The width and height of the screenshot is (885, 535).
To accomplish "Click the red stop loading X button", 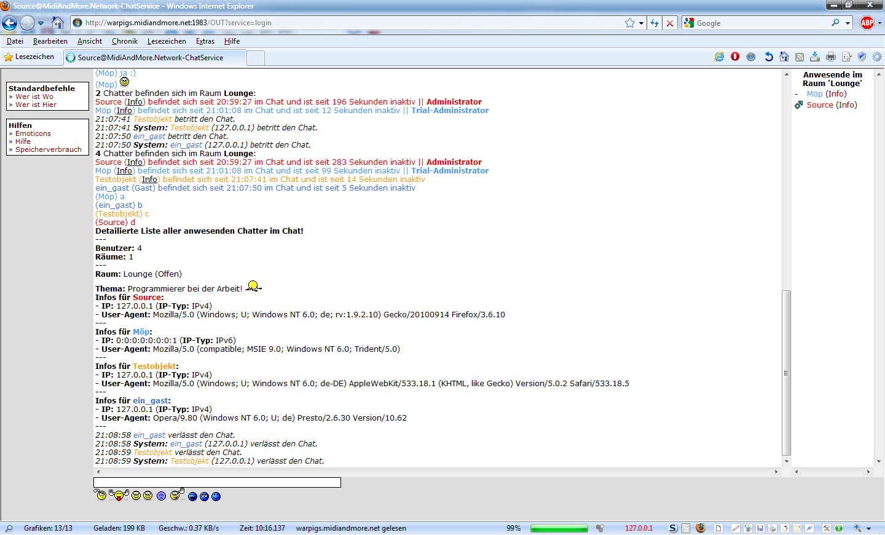I will pos(670,23).
